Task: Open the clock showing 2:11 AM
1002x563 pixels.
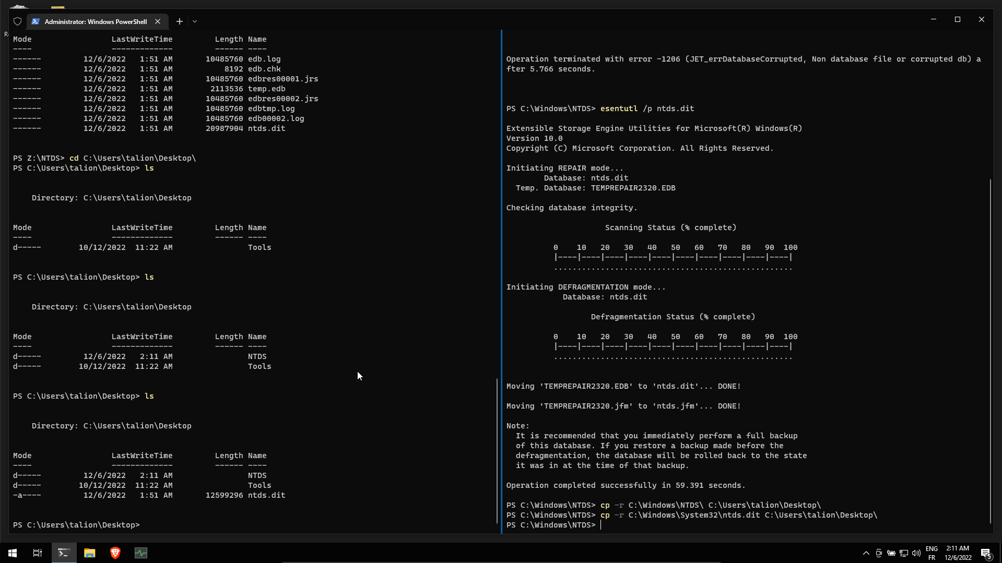Action: coord(958,553)
